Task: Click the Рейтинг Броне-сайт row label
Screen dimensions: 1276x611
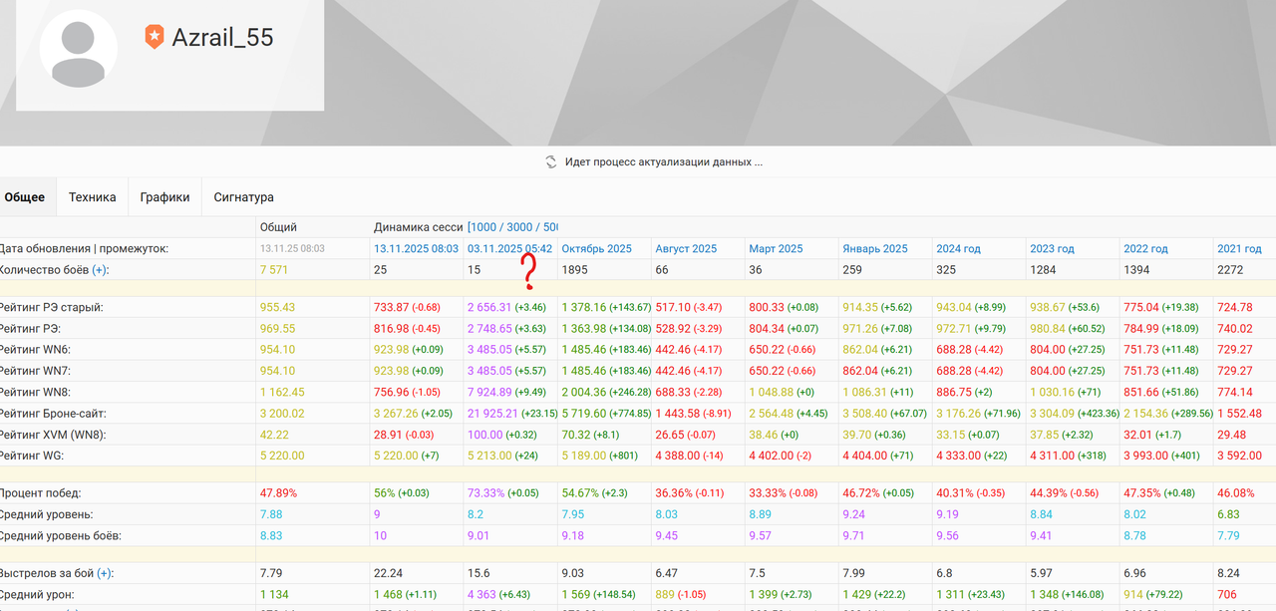Action: point(54,414)
